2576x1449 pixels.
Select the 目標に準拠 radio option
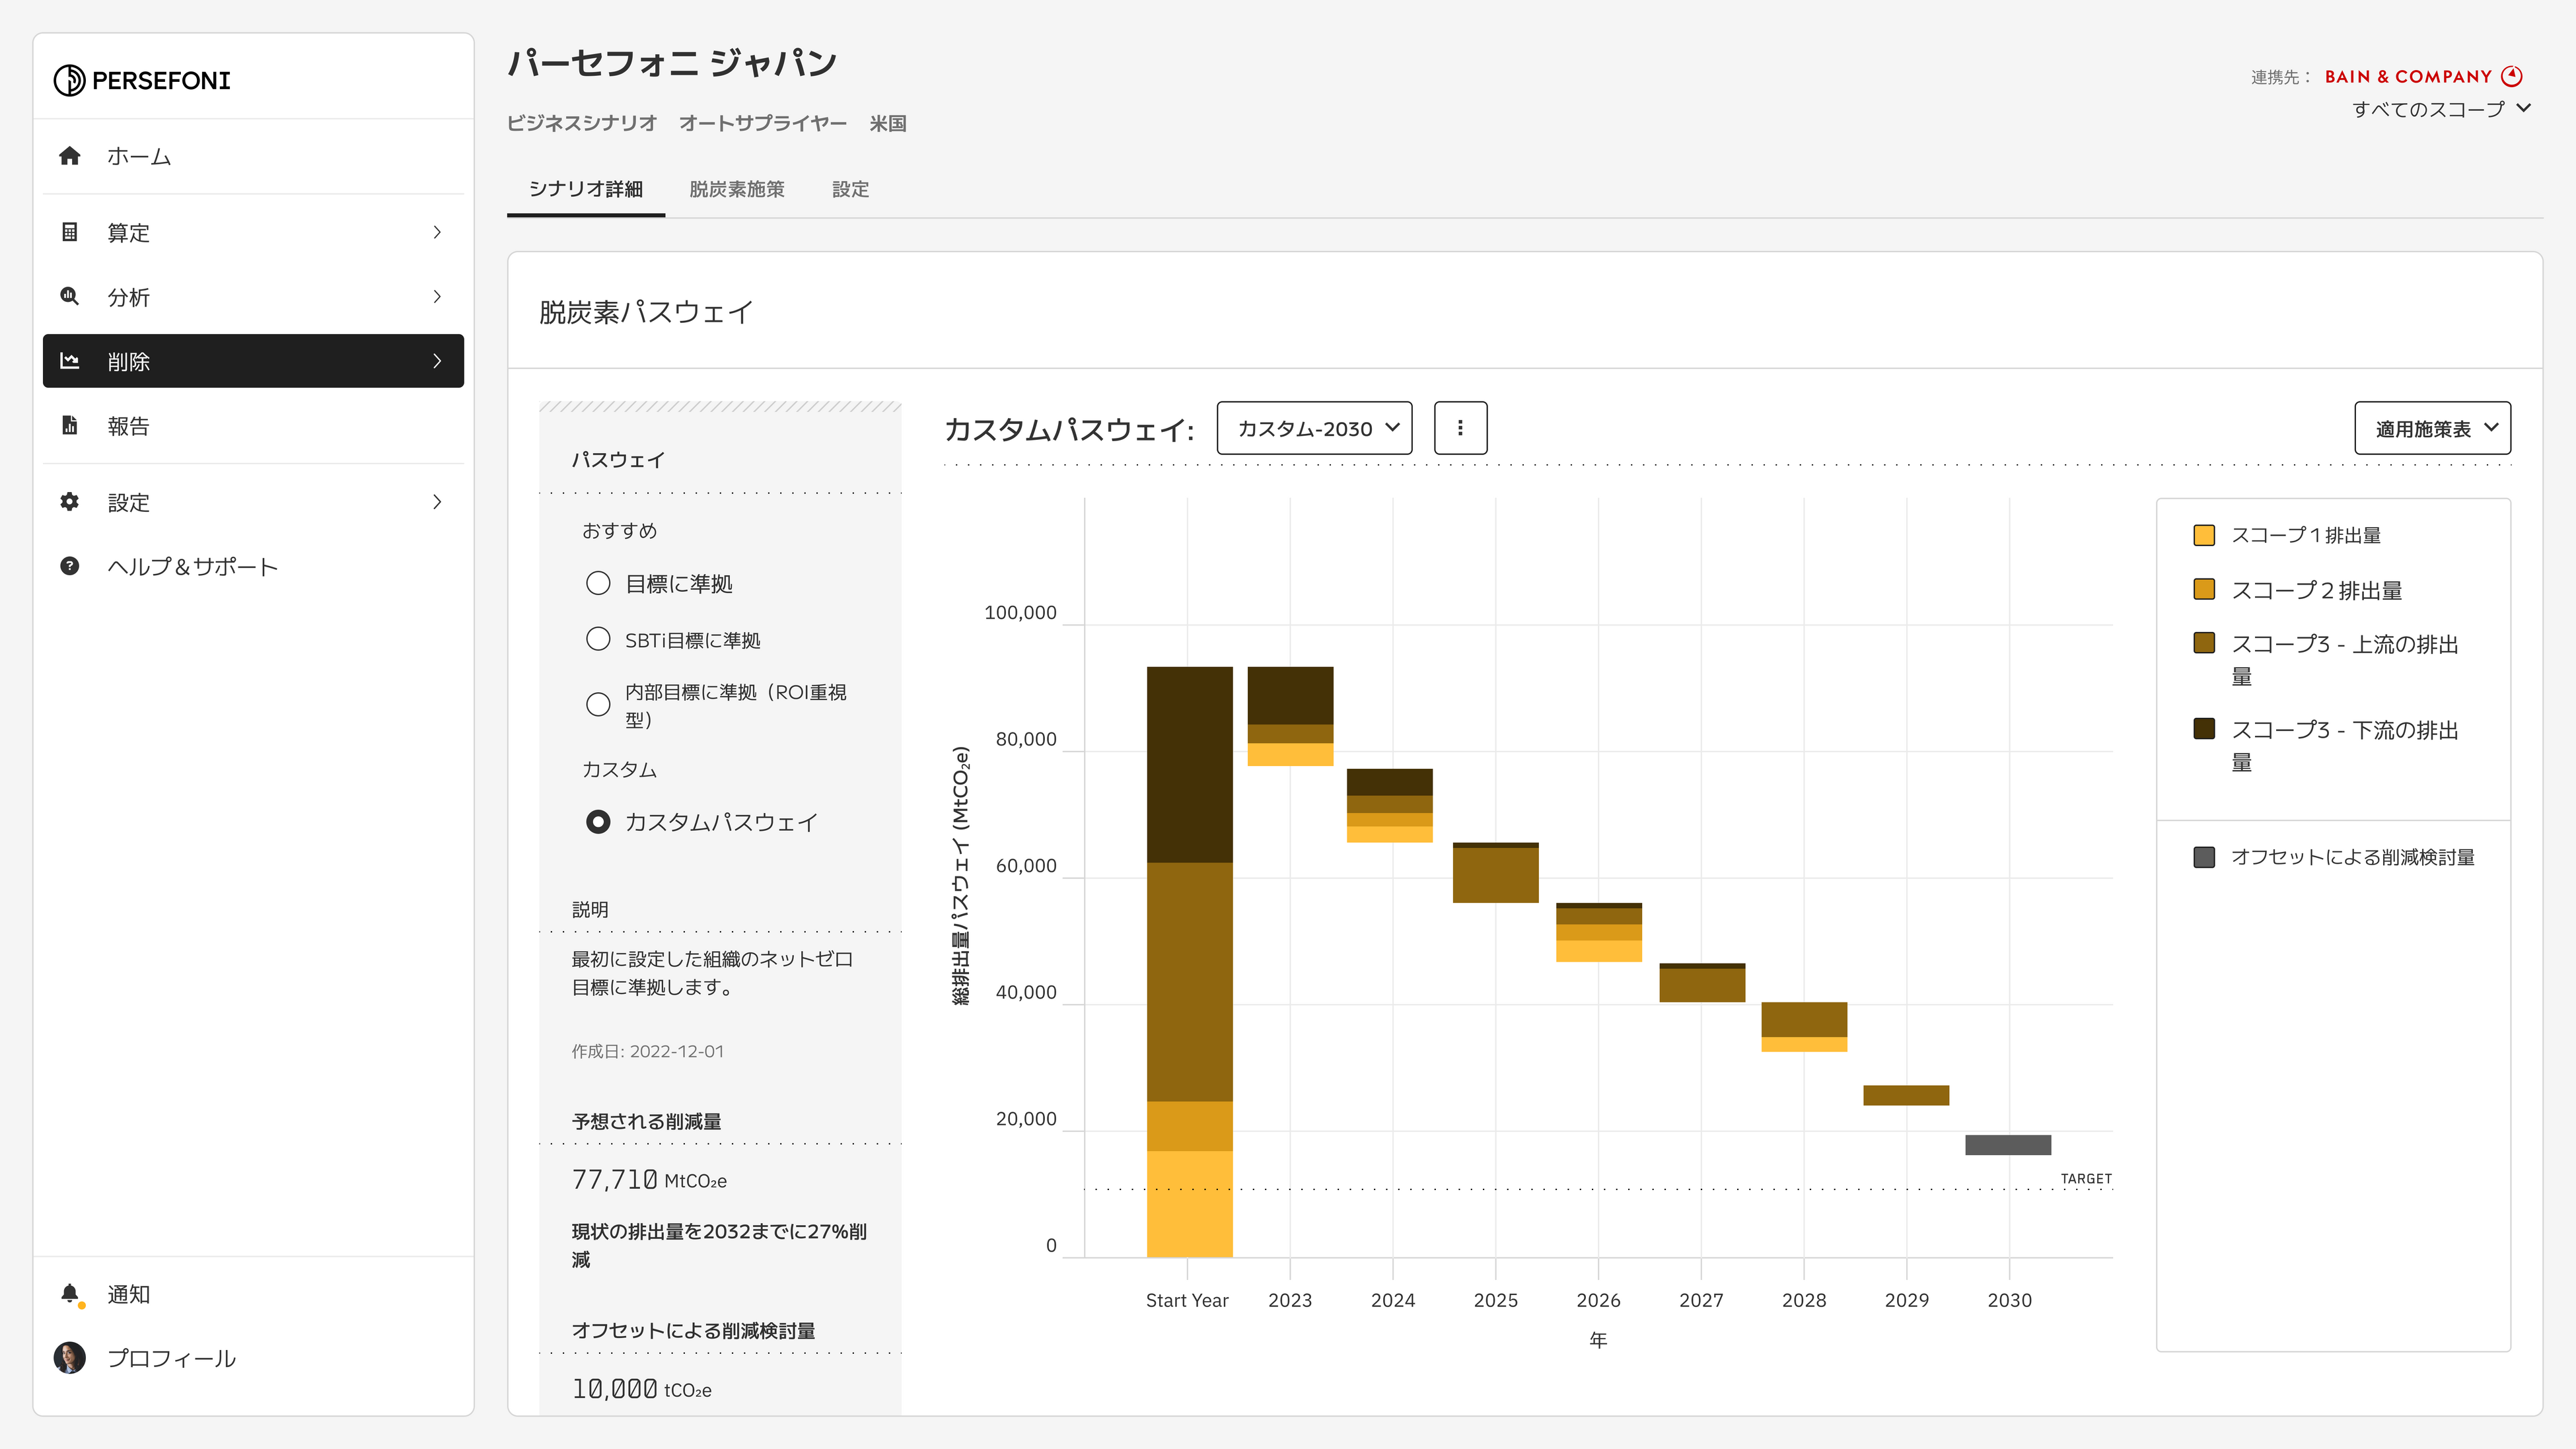pos(598,583)
